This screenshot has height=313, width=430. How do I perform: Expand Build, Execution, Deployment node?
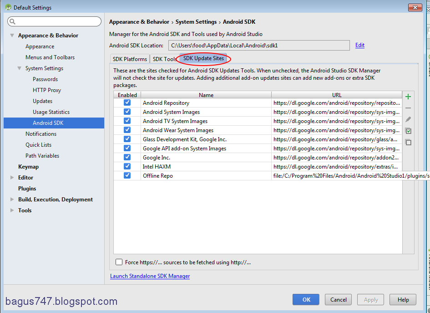point(12,200)
